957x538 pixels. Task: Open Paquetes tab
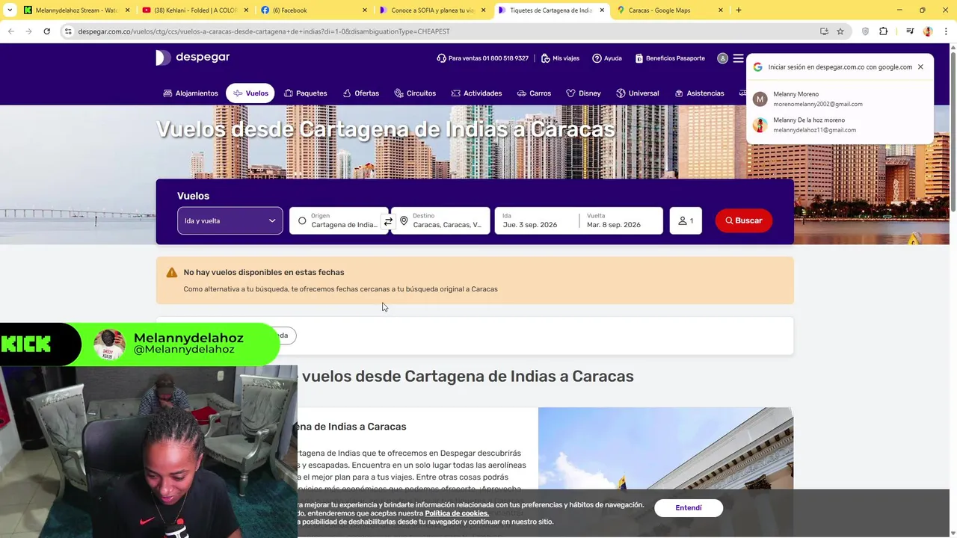(x=306, y=93)
